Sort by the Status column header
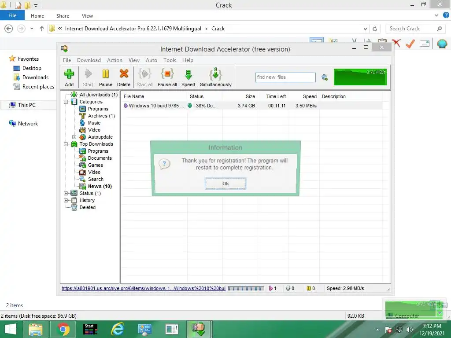The width and height of the screenshot is (451, 338). tap(205, 96)
